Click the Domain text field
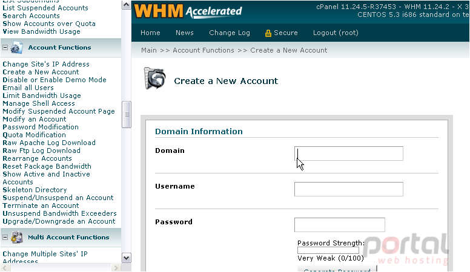 click(349, 154)
